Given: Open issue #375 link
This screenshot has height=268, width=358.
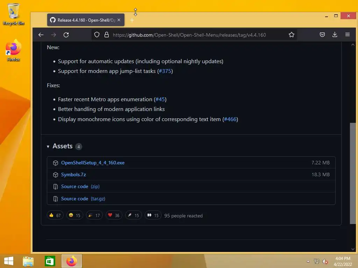Looking at the screenshot, I should click(165, 71).
